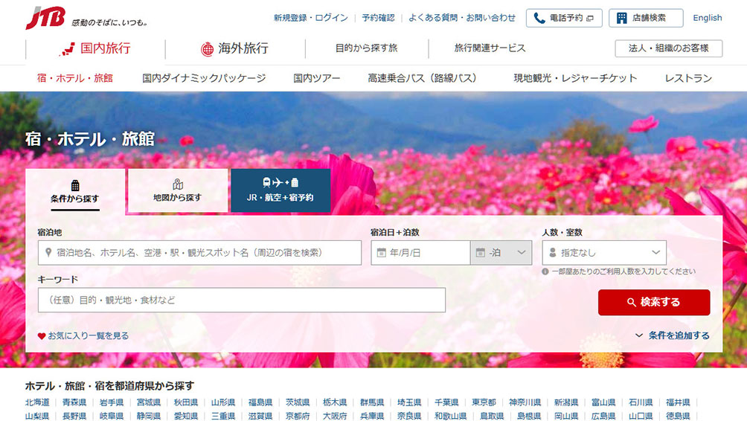Screen dimensions: 747x421
Task: Click the 宿泊地 destination input field
Action: [x=199, y=252]
